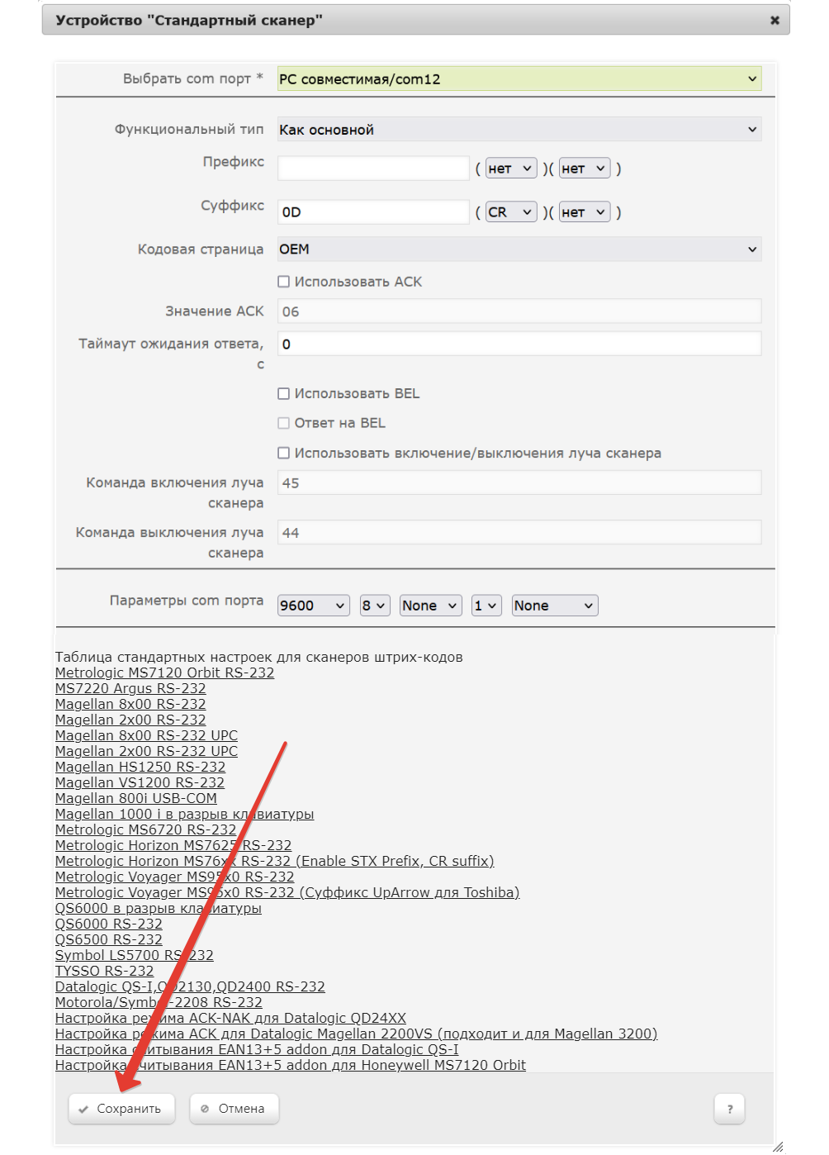This screenshot has width=829, height=1155.
Task: Open ACK для Datalogic Magellan 2200VS link
Action: [x=356, y=1034]
